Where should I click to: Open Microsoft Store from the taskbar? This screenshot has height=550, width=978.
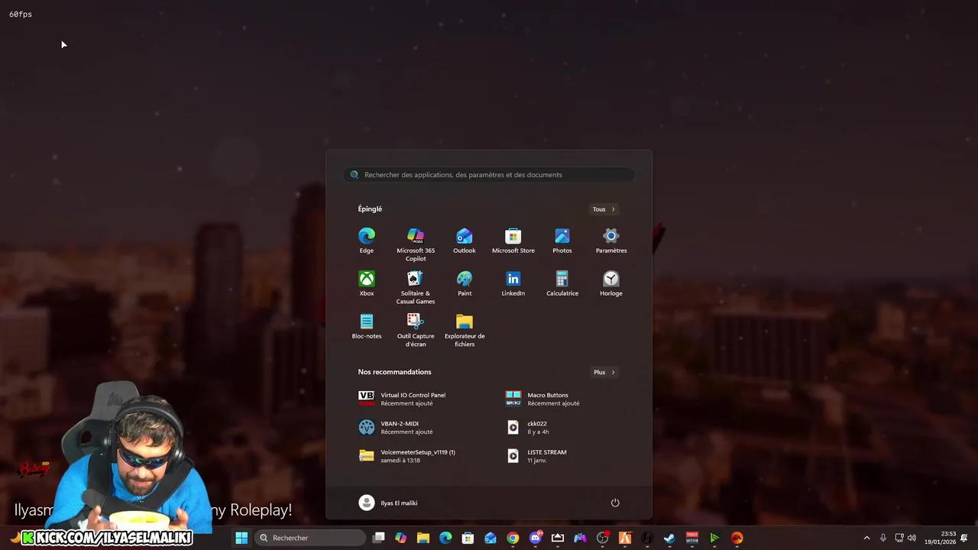click(468, 538)
